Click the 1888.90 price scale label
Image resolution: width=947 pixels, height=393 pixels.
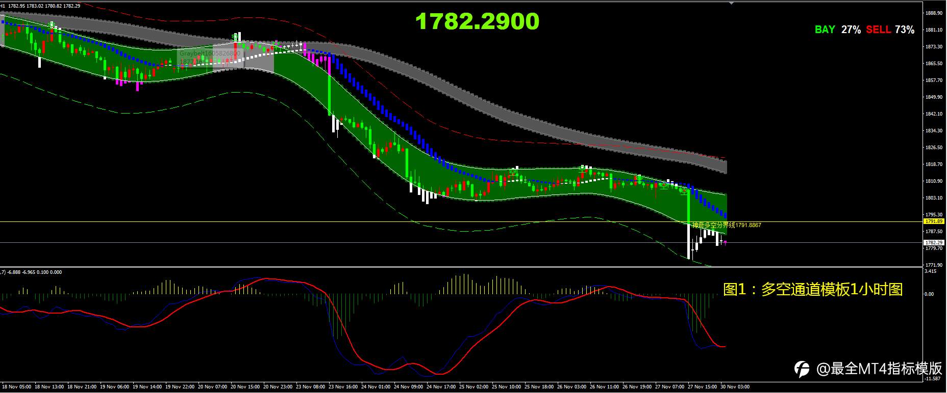pos(934,13)
